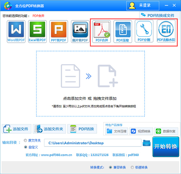Image resolution: width=181 pixels, height=174 pixels.
Task: Click the 添加文件夹 add folder button
Action: point(49,129)
